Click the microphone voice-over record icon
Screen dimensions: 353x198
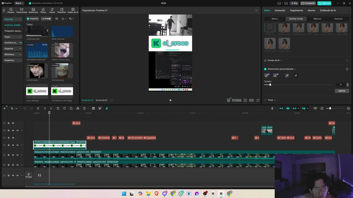point(272,108)
